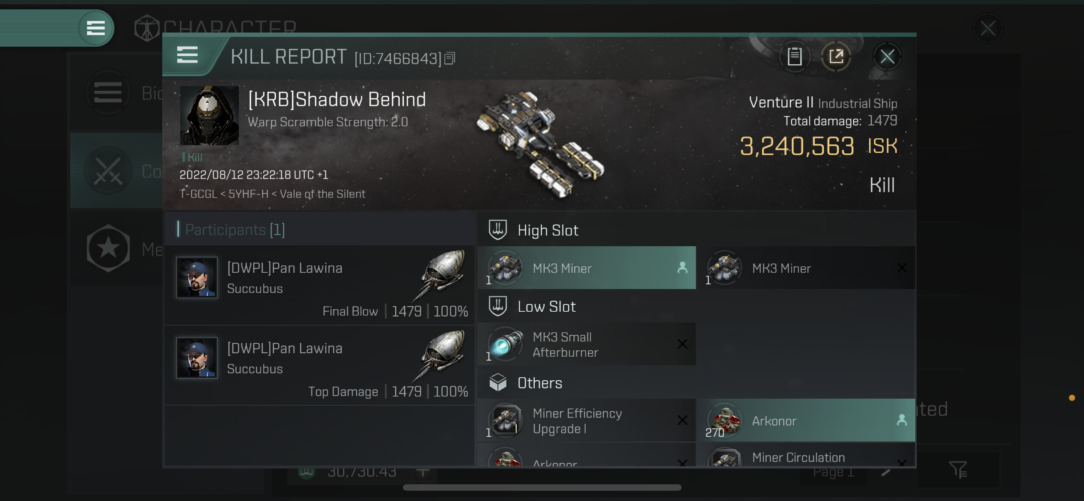Open the combat log sidebar entry
Image resolution: width=1084 pixels, height=501 pixels.
[x=116, y=171]
